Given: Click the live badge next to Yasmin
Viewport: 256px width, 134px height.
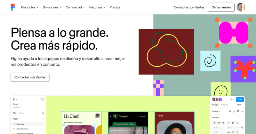Looking at the screenshot, I should pos(142,116).
